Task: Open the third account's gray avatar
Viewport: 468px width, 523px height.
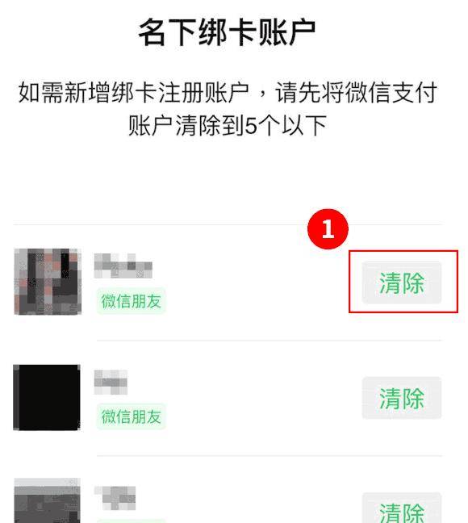Action: [x=48, y=500]
